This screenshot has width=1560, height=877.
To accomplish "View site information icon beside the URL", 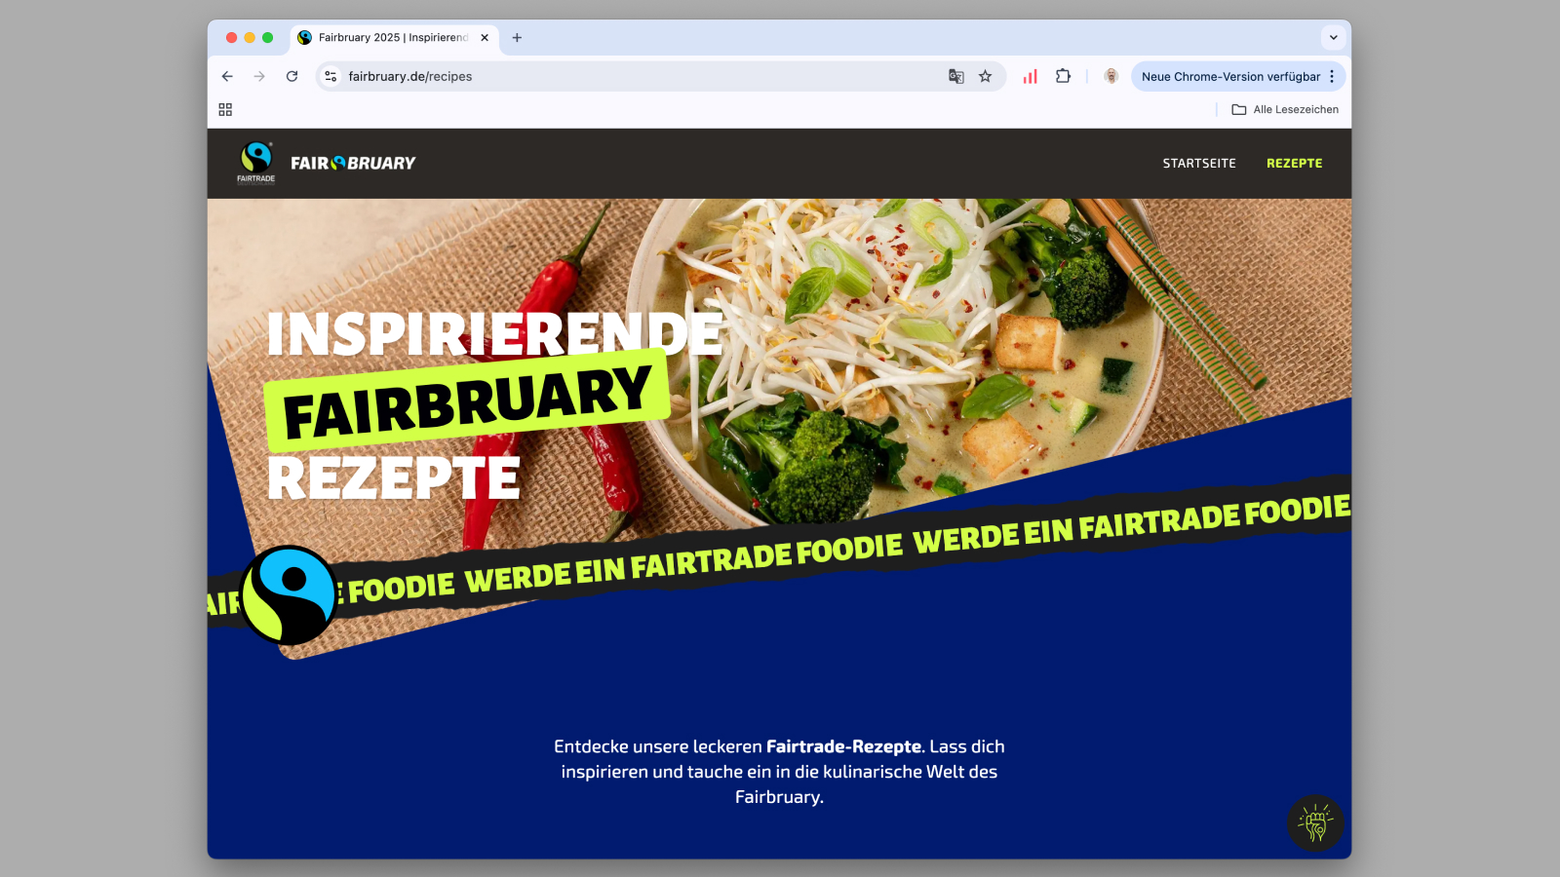I will tap(331, 76).
